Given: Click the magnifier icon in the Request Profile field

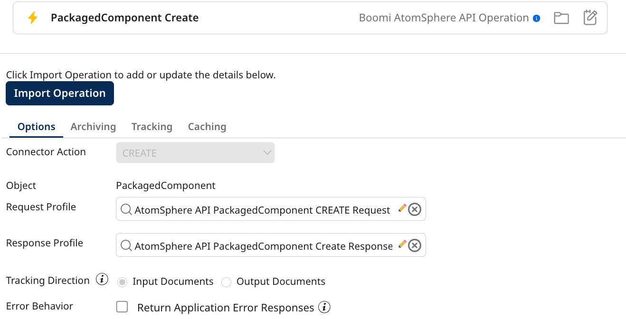Looking at the screenshot, I should pos(126,209).
